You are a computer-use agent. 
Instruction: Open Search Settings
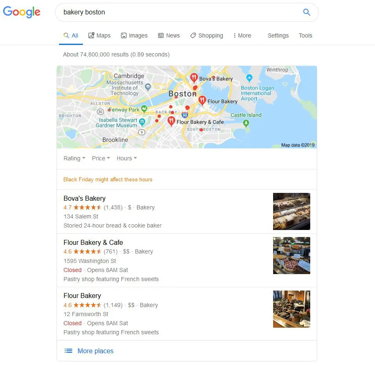click(x=278, y=35)
